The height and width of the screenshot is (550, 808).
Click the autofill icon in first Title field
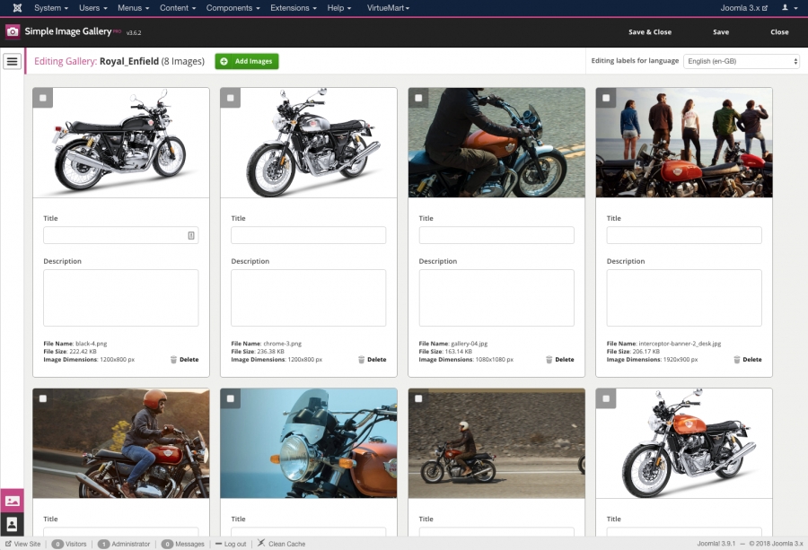(x=191, y=235)
